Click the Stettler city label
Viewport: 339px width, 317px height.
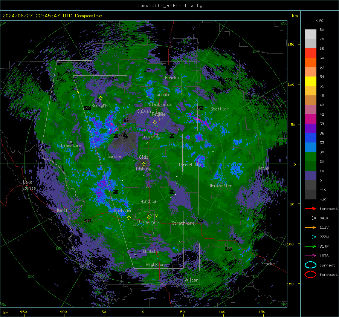[220, 109]
